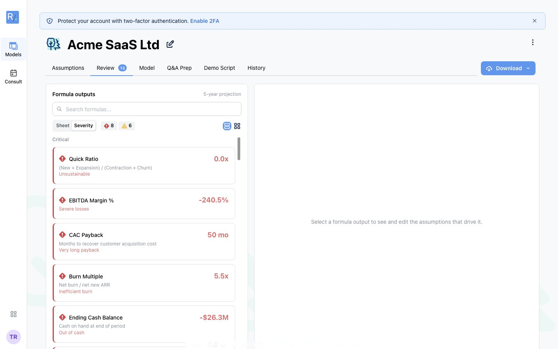The height and width of the screenshot is (349, 558).
Task: Click the Enable 2FA link
Action: pyautogui.click(x=205, y=21)
